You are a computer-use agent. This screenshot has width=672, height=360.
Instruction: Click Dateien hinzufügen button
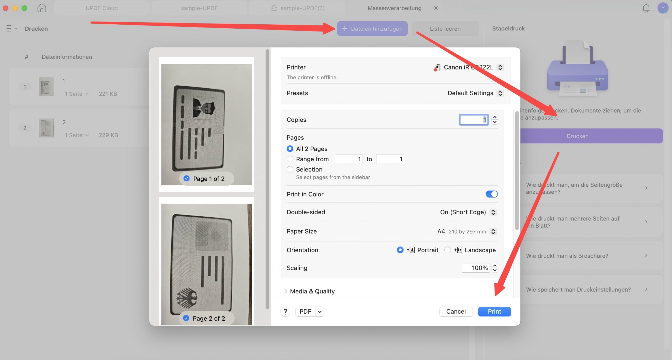pos(372,29)
